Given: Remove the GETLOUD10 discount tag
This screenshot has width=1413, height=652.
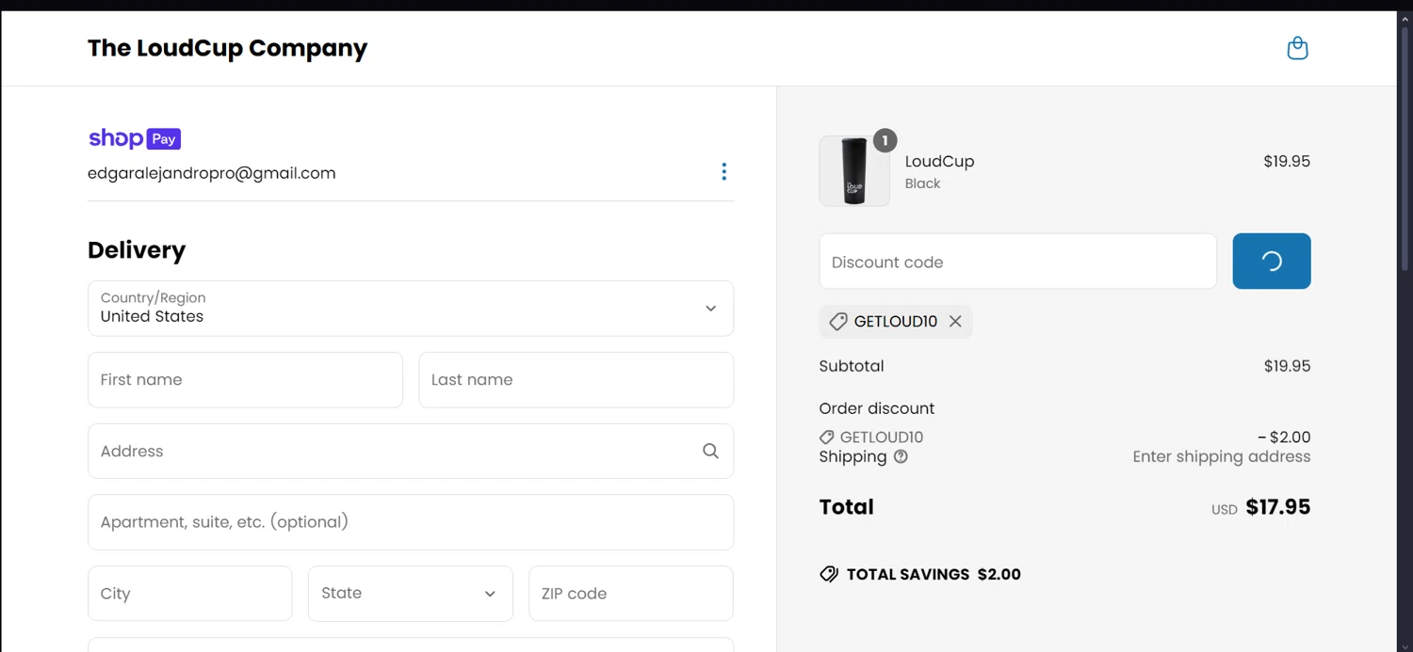Looking at the screenshot, I should (955, 322).
